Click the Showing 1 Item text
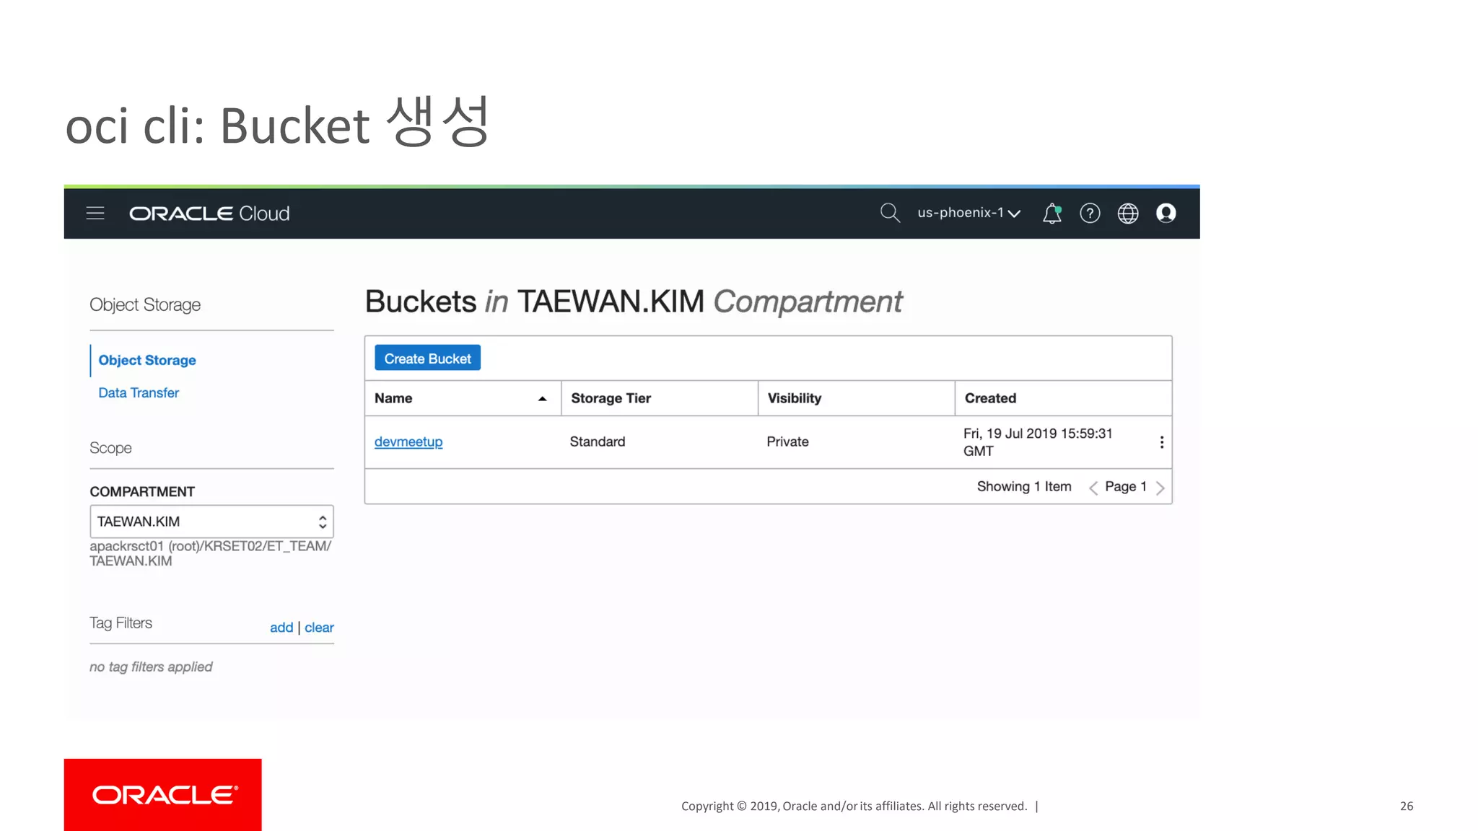The width and height of the screenshot is (1478, 831). (1024, 487)
